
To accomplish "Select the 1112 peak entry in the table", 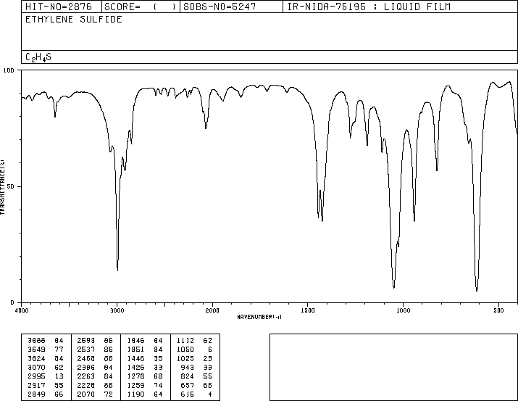I will click(x=194, y=341).
